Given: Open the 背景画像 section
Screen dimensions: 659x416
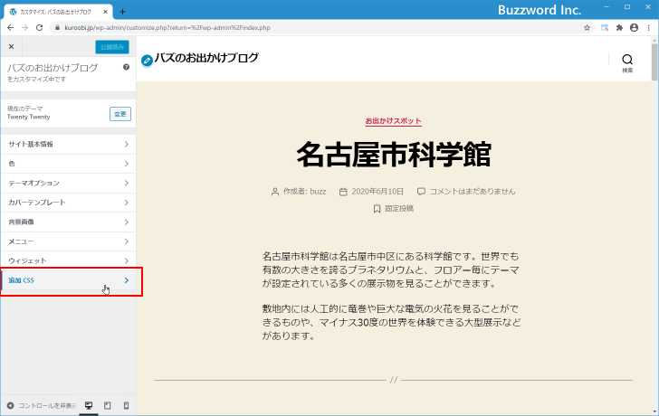Looking at the screenshot, I should tap(68, 222).
